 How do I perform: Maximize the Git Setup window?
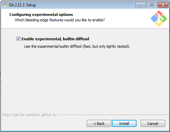click(x=152, y=5)
